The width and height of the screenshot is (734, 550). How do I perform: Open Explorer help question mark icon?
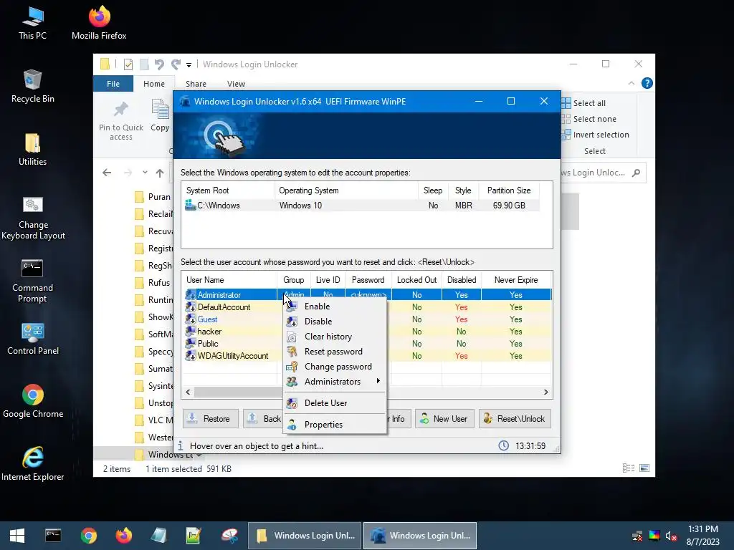647,83
